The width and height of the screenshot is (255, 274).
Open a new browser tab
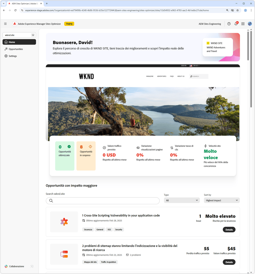point(47,3)
